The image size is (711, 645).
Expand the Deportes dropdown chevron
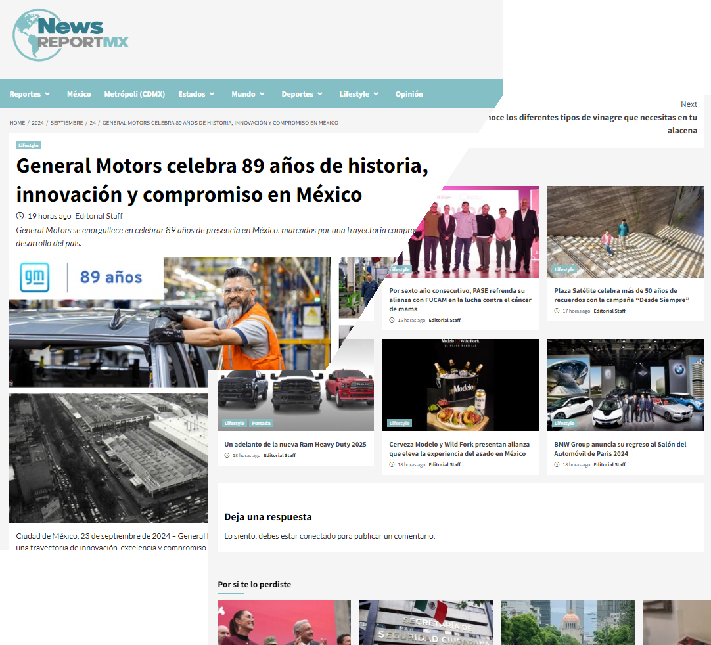pyautogui.click(x=320, y=94)
